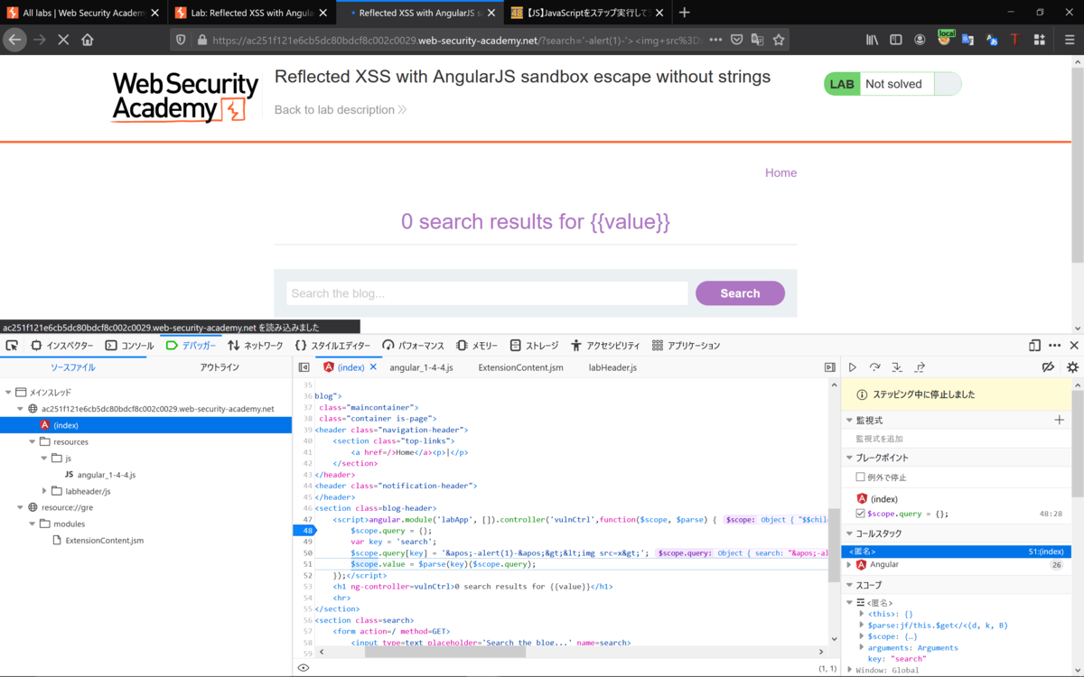Step into the next function call

click(x=897, y=367)
